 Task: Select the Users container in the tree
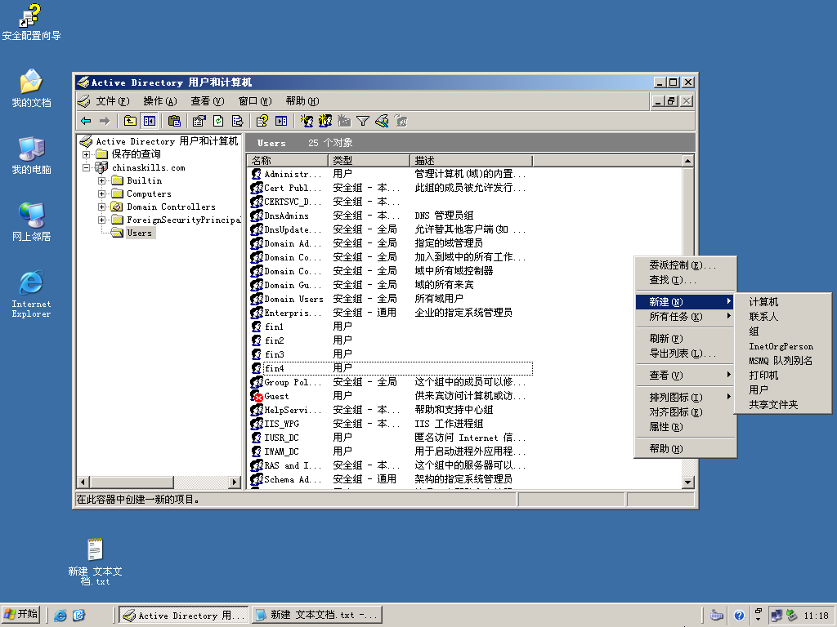[139, 233]
